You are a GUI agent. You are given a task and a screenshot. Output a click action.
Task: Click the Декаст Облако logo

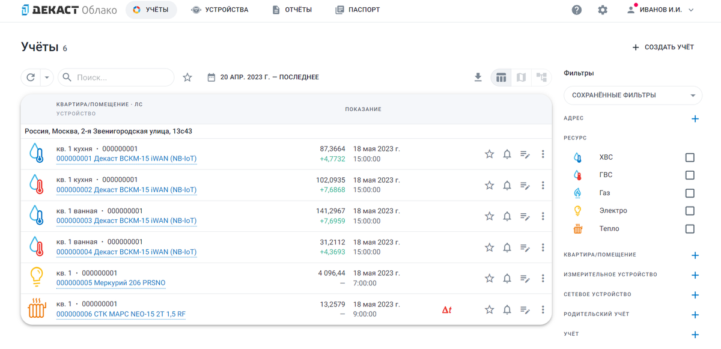[69, 10]
